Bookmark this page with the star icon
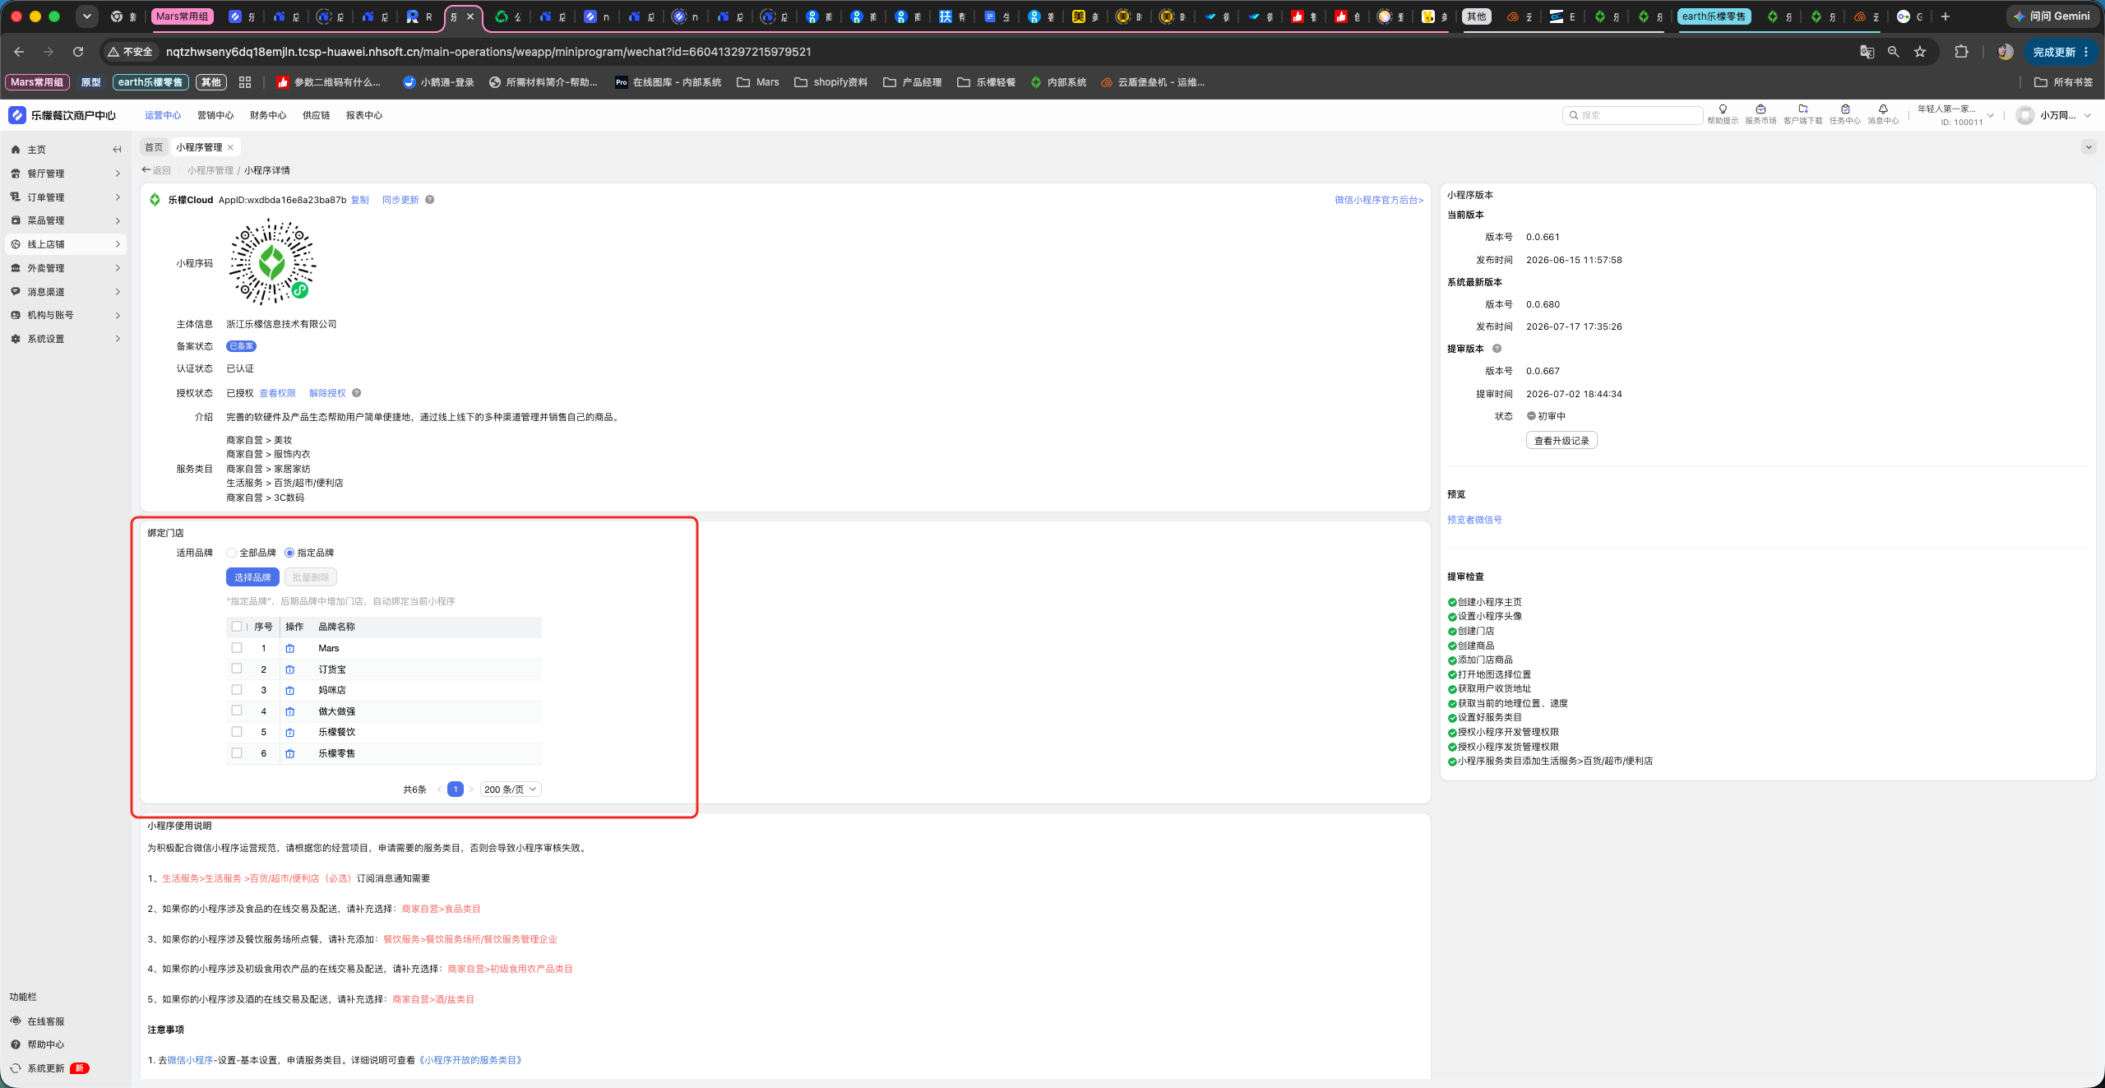The width and height of the screenshot is (2105, 1088). click(1920, 52)
